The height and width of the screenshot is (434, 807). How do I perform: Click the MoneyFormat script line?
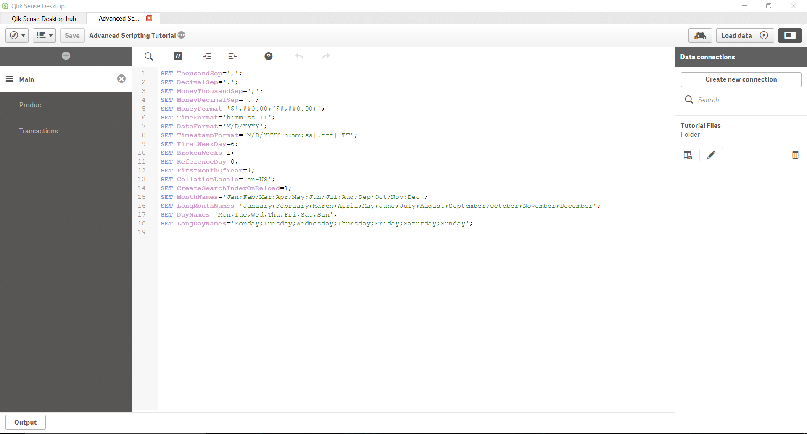coord(243,109)
